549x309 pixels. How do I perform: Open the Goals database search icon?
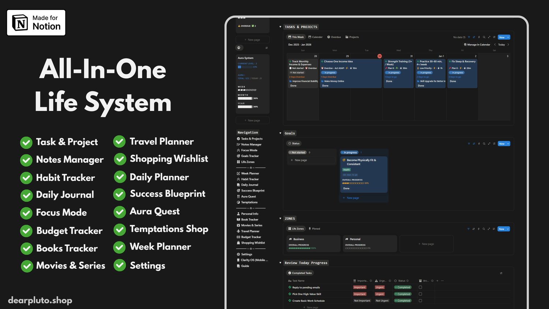click(484, 144)
